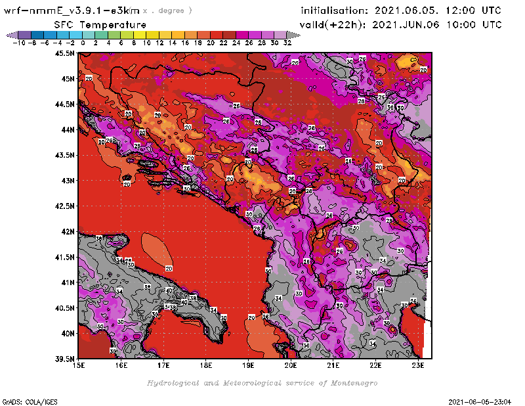Click the 'GrADS: COLA/IGES' credit text
This screenshot has height=406, width=525.
[x=30, y=402]
